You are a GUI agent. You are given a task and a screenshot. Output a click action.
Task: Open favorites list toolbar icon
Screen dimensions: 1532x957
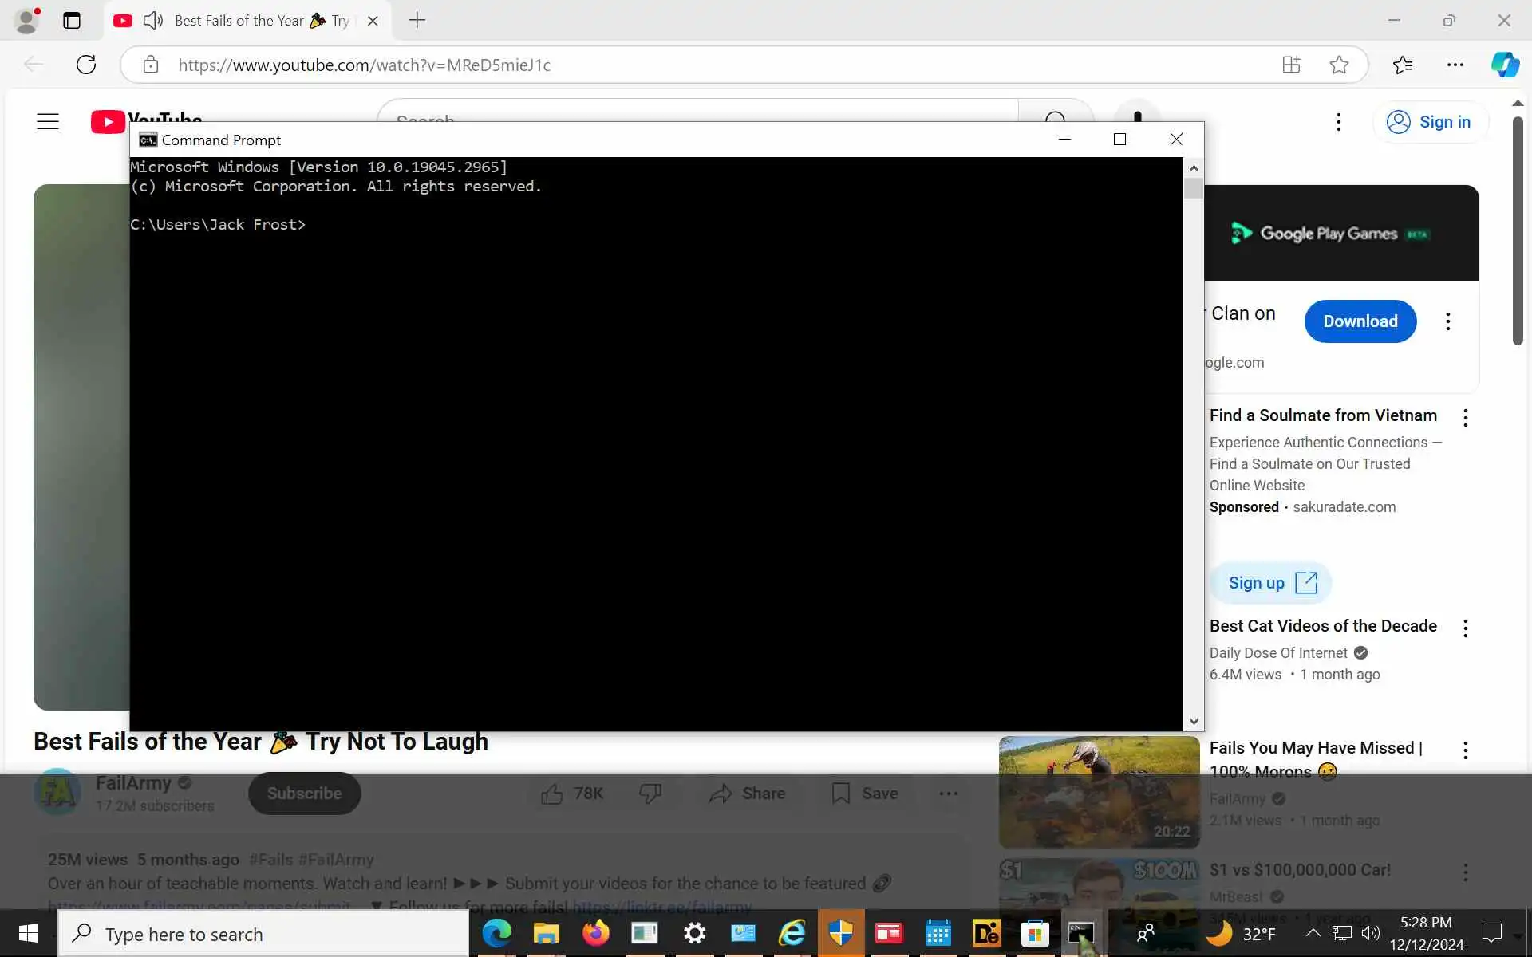(1403, 65)
